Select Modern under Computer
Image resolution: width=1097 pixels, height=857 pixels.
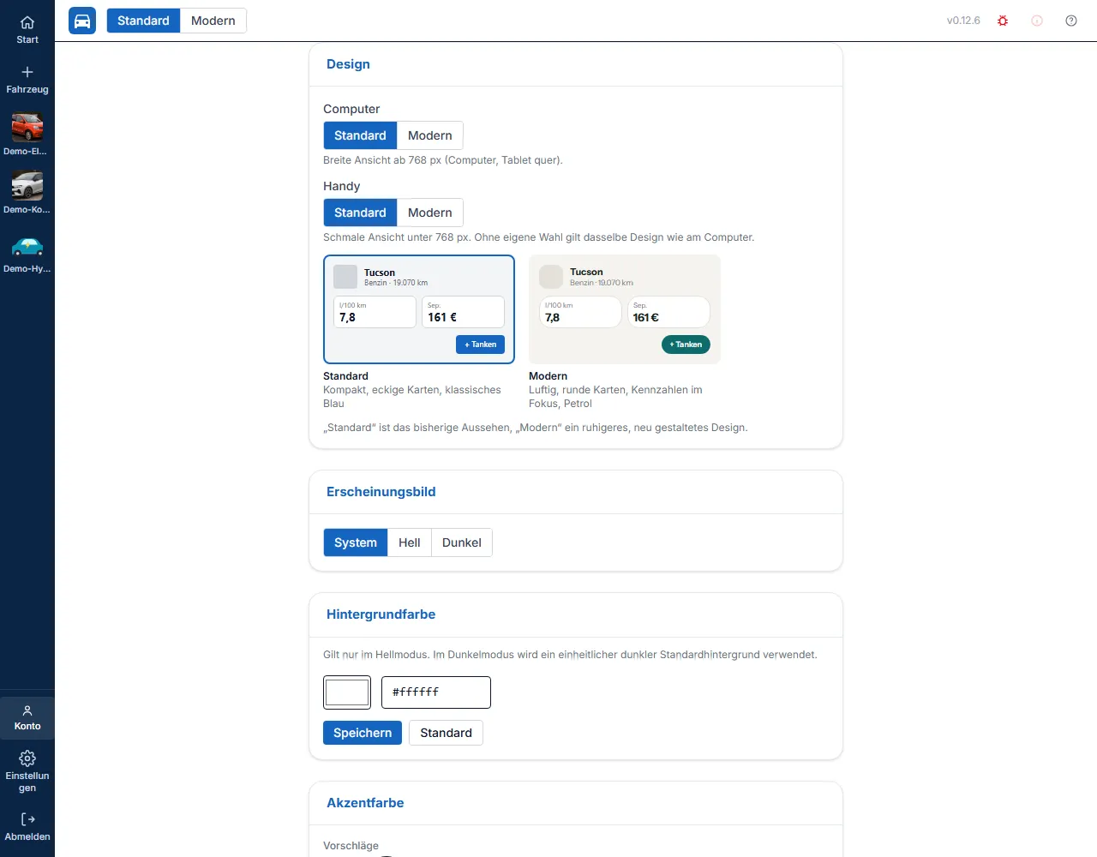[x=430, y=135]
